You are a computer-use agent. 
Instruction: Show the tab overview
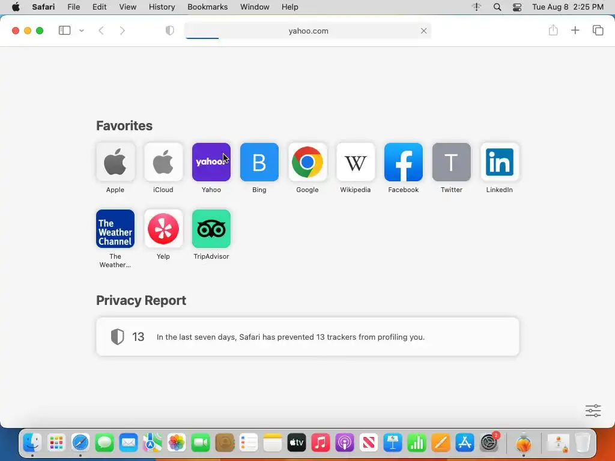[598, 30]
